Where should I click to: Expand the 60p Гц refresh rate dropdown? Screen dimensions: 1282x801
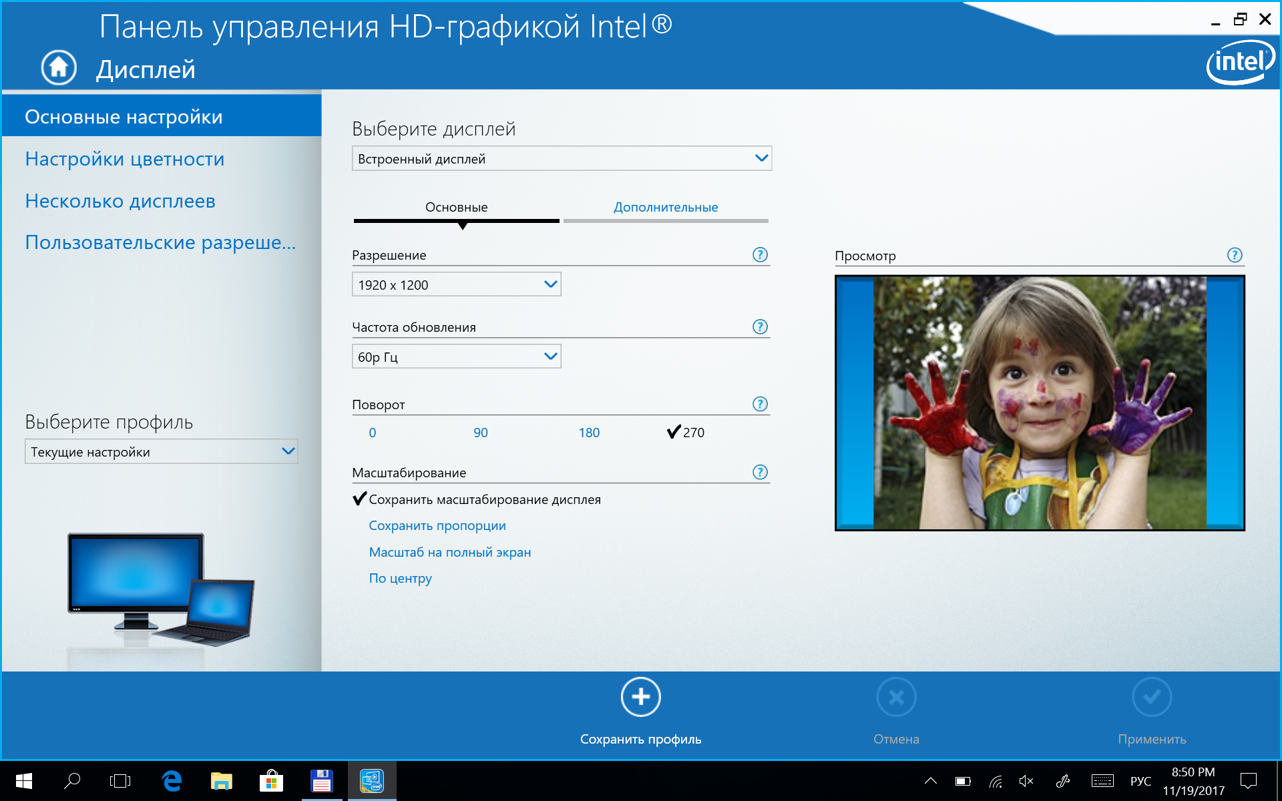click(x=456, y=356)
